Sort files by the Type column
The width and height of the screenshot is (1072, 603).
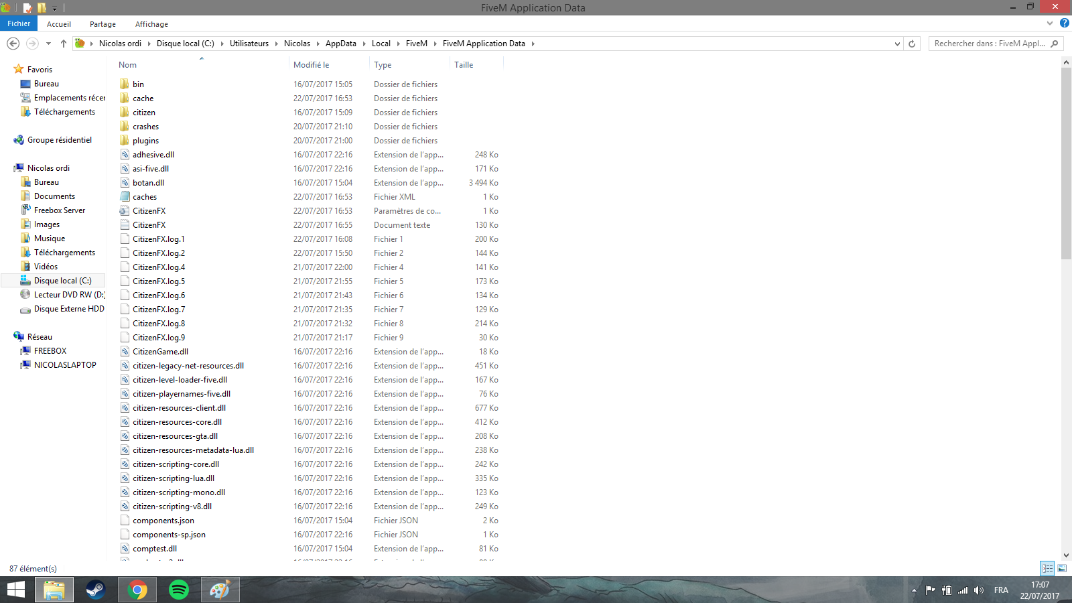pyautogui.click(x=383, y=65)
